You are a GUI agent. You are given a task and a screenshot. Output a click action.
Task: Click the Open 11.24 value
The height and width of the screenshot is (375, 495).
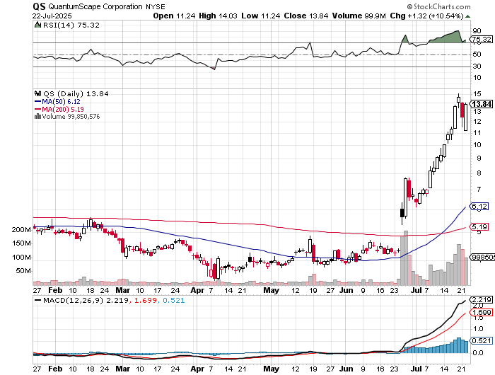coord(174,16)
